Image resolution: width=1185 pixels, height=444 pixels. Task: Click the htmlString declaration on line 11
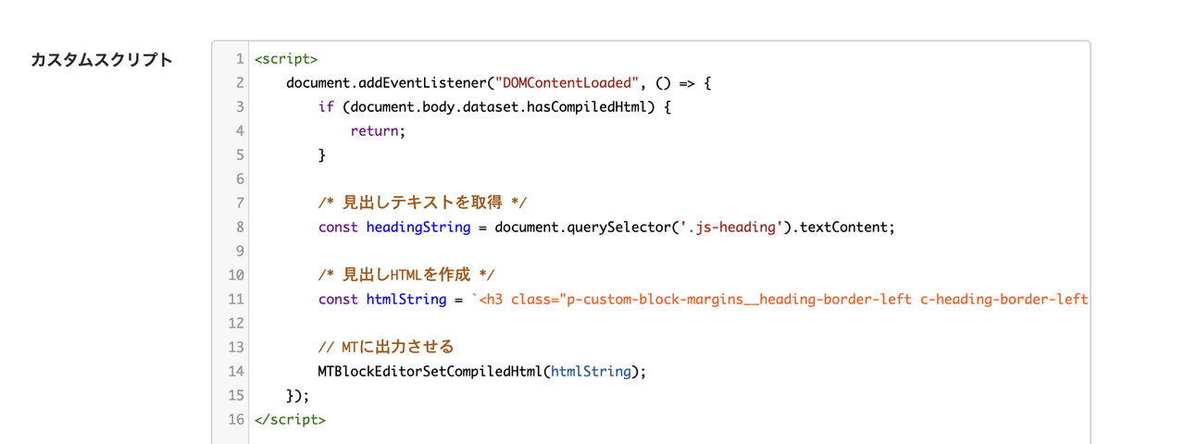point(406,300)
